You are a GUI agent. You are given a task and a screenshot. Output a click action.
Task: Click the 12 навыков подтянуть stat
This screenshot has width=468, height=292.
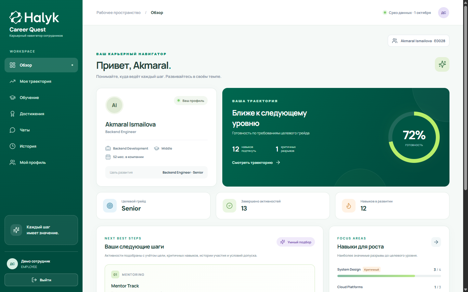tap(244, 149)
